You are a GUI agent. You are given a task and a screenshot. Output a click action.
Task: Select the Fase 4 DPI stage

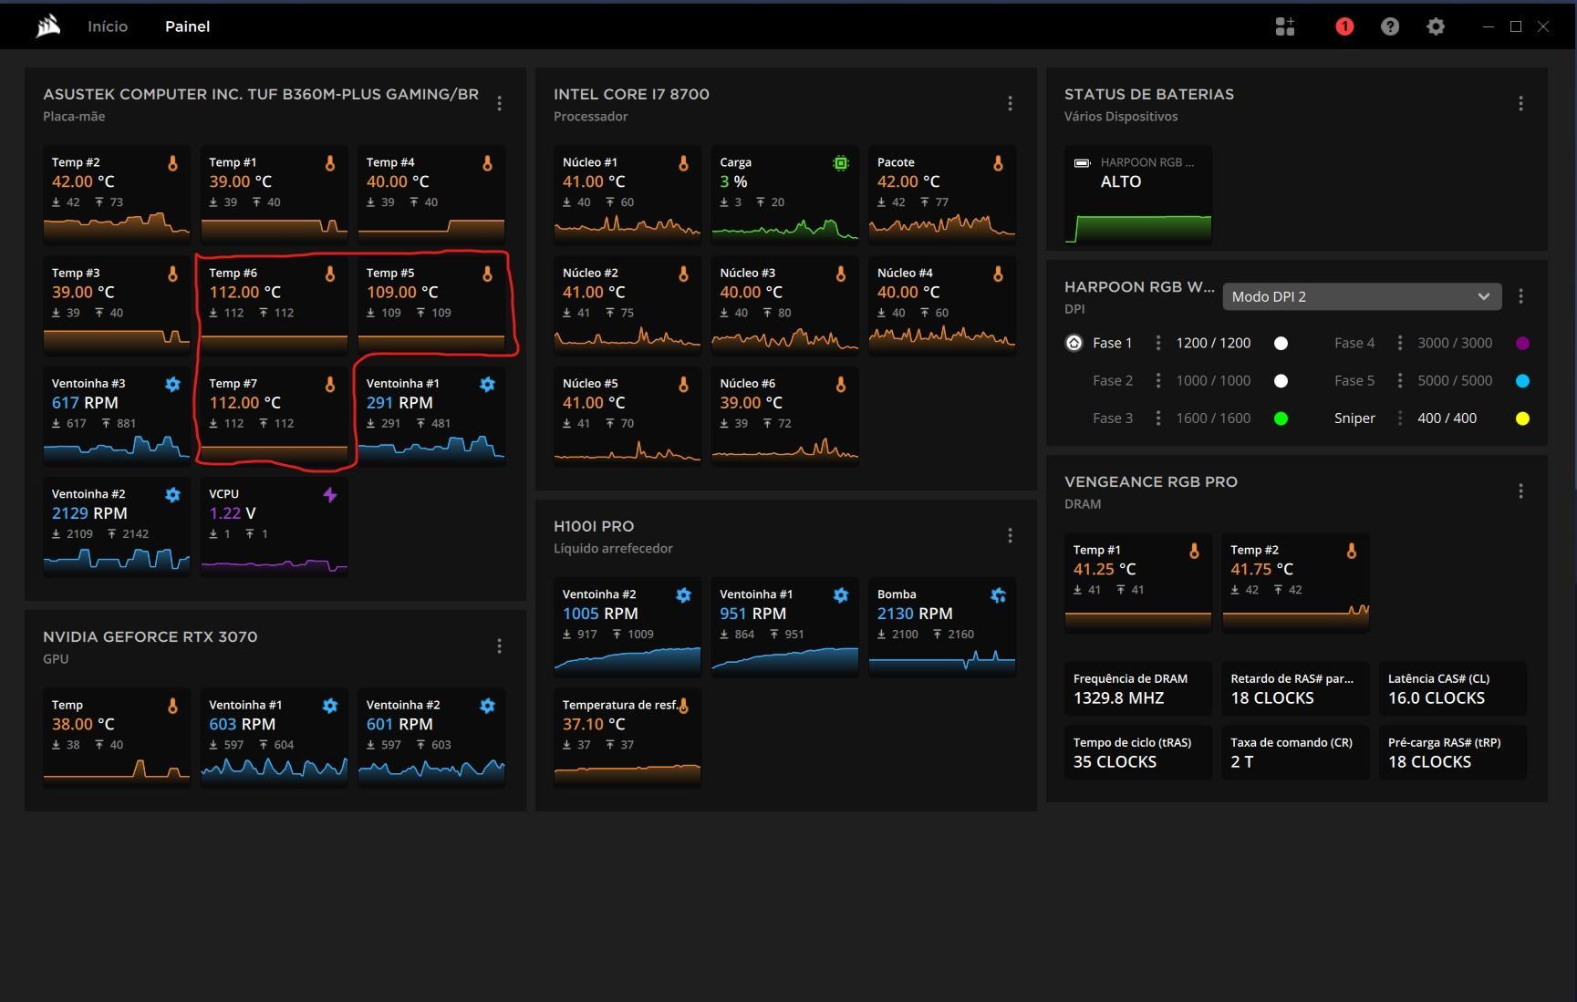click(x=1354, y=343)
